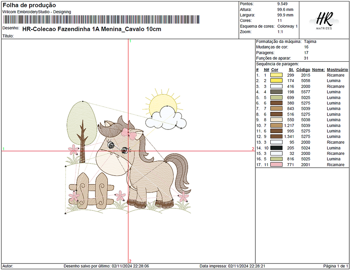Click the Largura value 99.9 mm
Screen dimensions: 350x270
point(285,15)
